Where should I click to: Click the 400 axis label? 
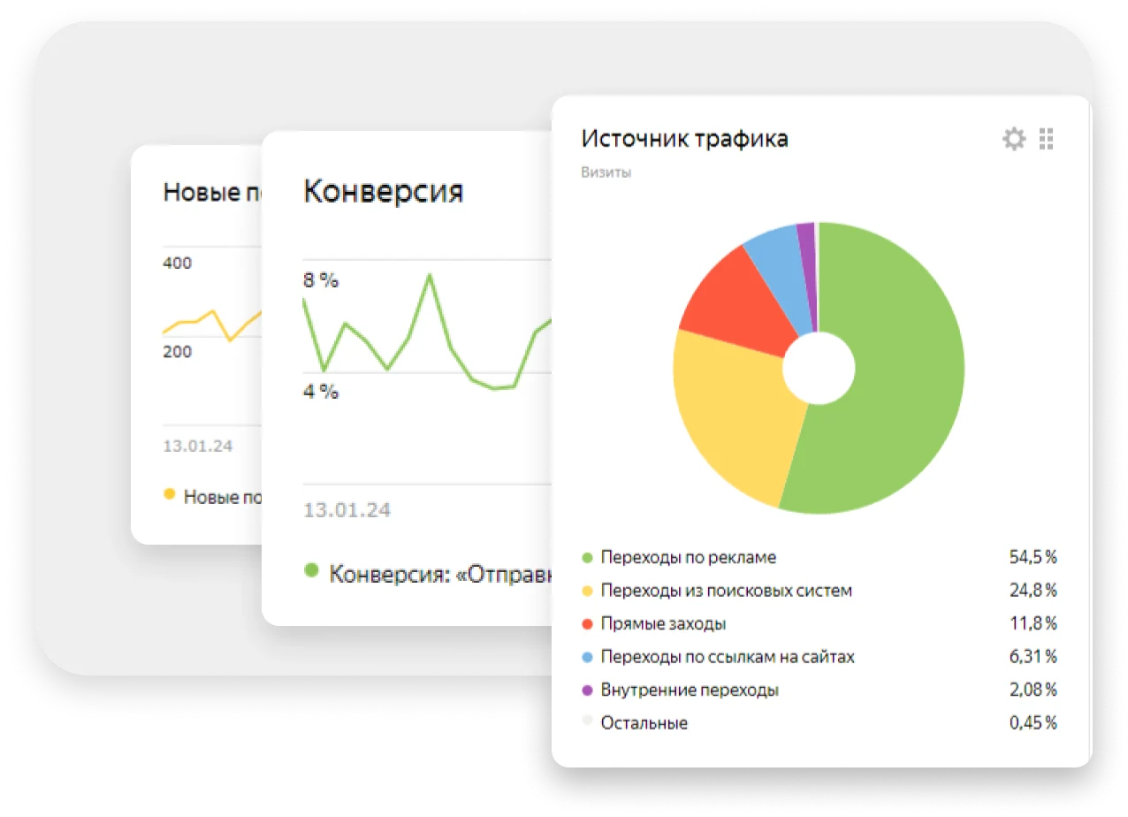pos(177,263)
